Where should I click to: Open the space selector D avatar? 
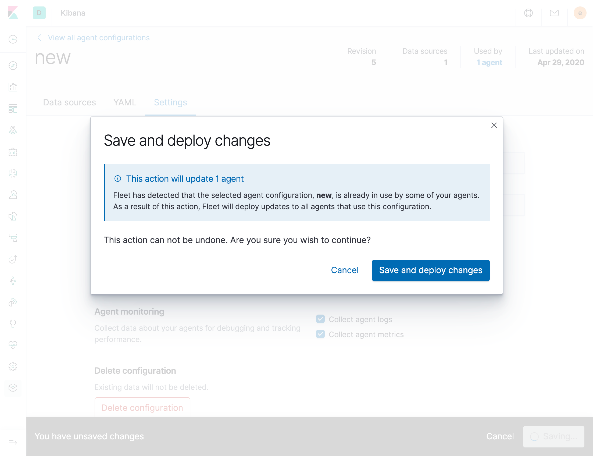[39, 13]
